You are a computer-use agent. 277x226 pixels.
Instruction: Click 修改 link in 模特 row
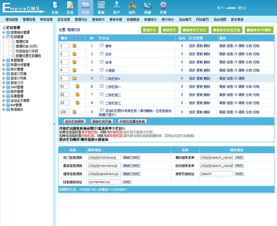click(192, 46)
